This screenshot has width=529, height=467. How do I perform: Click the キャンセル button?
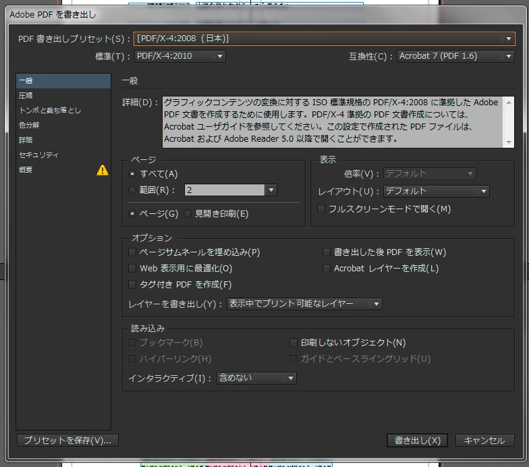pyautogui.click(x=484, y=440)
